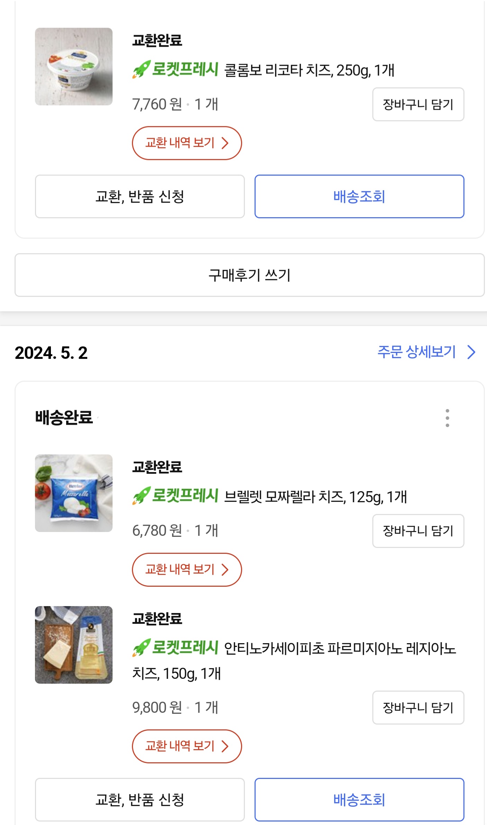Expand 교환 내역 보기 for 브렐렛 모짜렐라 치즈
This screenshot has height=825, width=487.
(187, 569)
